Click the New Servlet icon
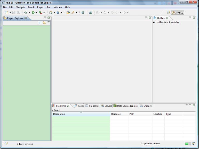 [x=58, y=13]
